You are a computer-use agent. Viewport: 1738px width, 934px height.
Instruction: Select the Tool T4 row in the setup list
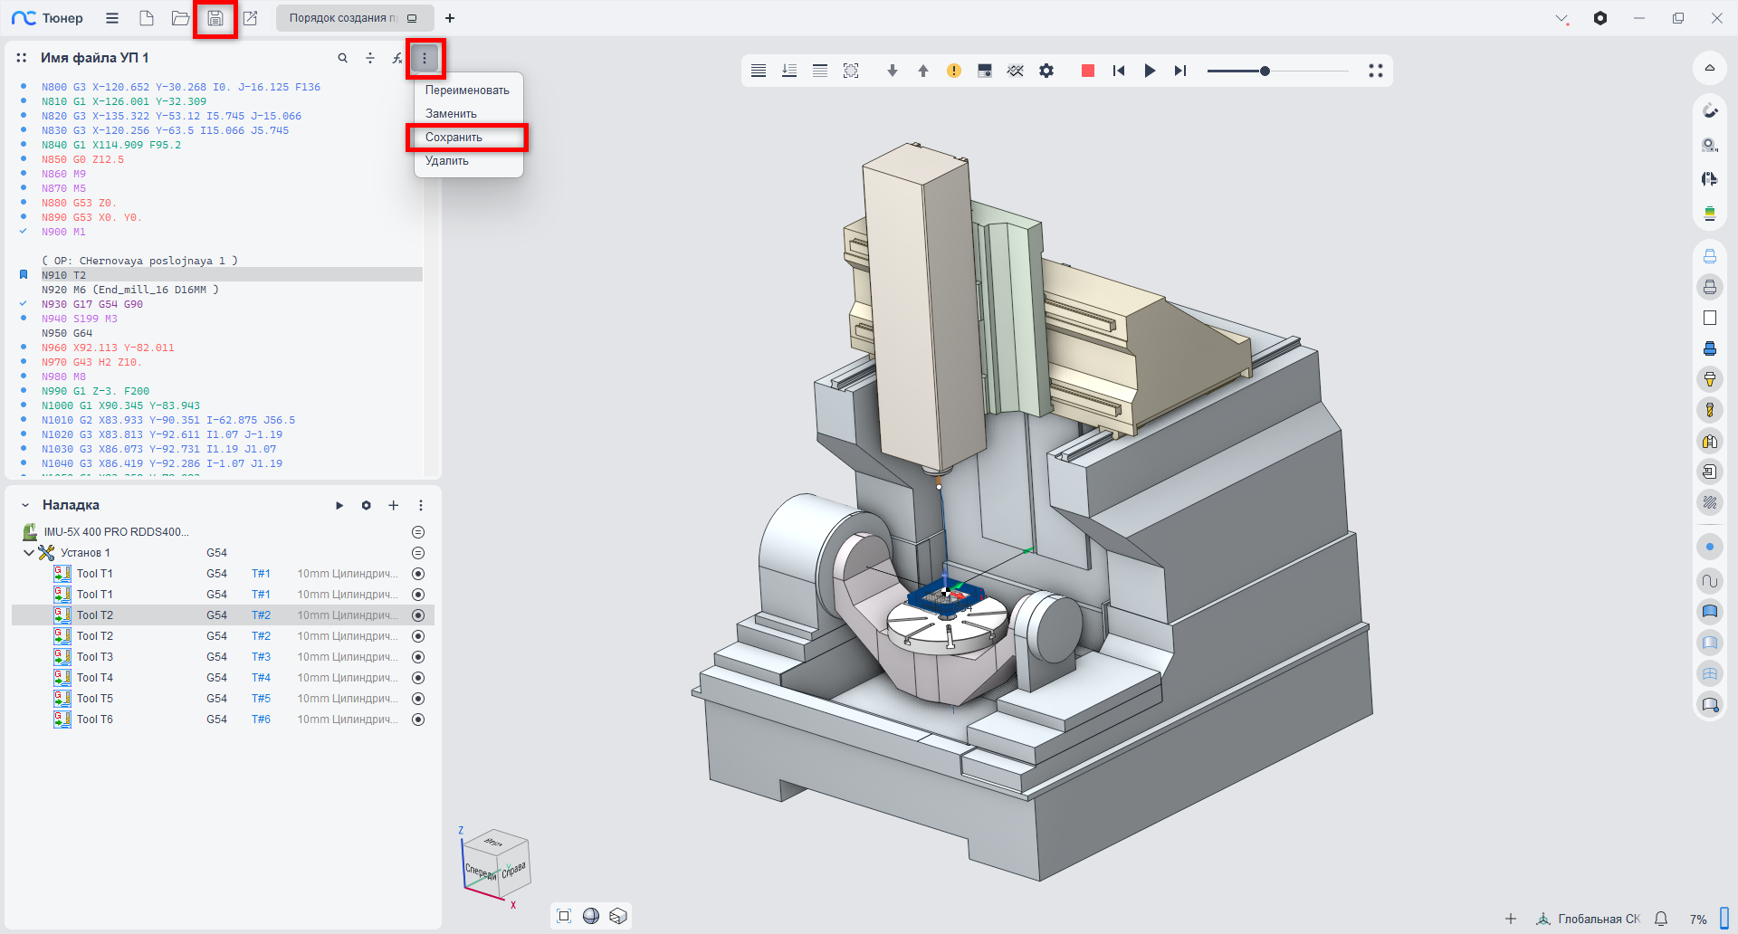(x=95, y=678)
